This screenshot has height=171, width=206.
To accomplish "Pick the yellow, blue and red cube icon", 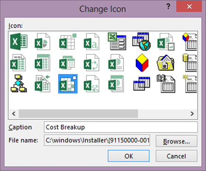I will (142, 63).
